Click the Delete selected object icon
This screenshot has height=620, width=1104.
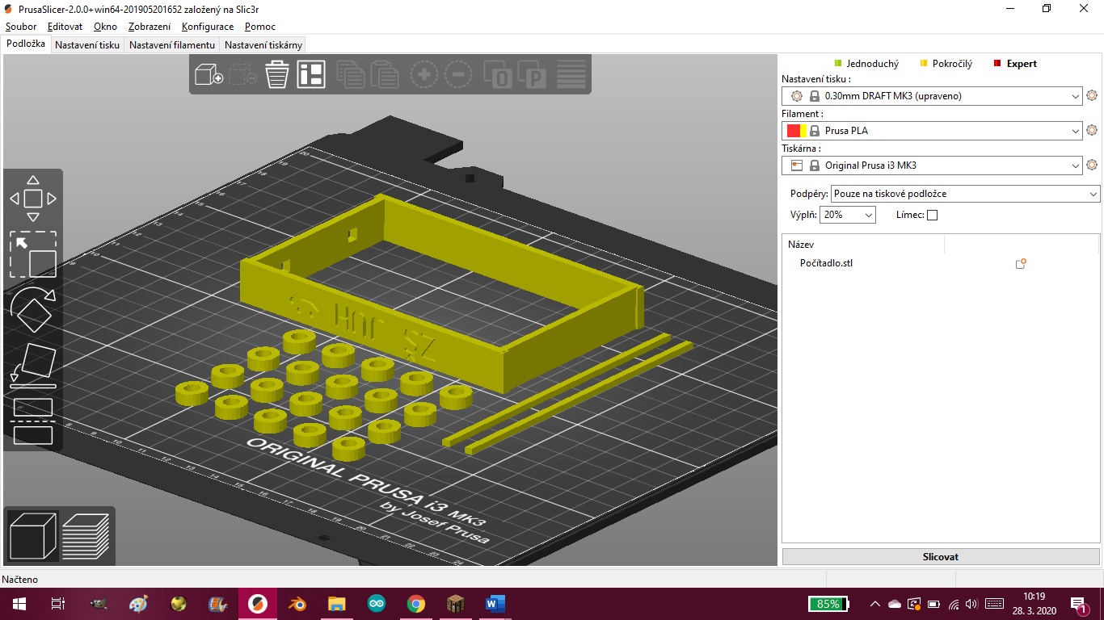point(242,74)
